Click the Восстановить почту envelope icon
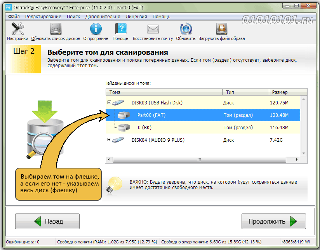 (x=153, y=29)
